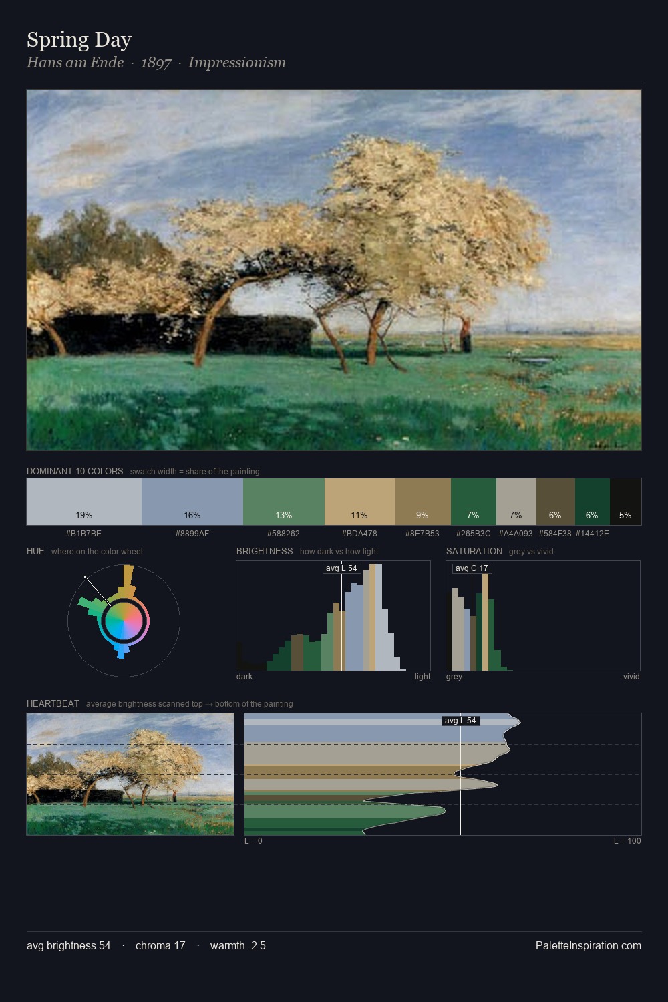Choose the tan 11% color swatch
This screenshot has width=668, height=1002.
click(359, 502)
